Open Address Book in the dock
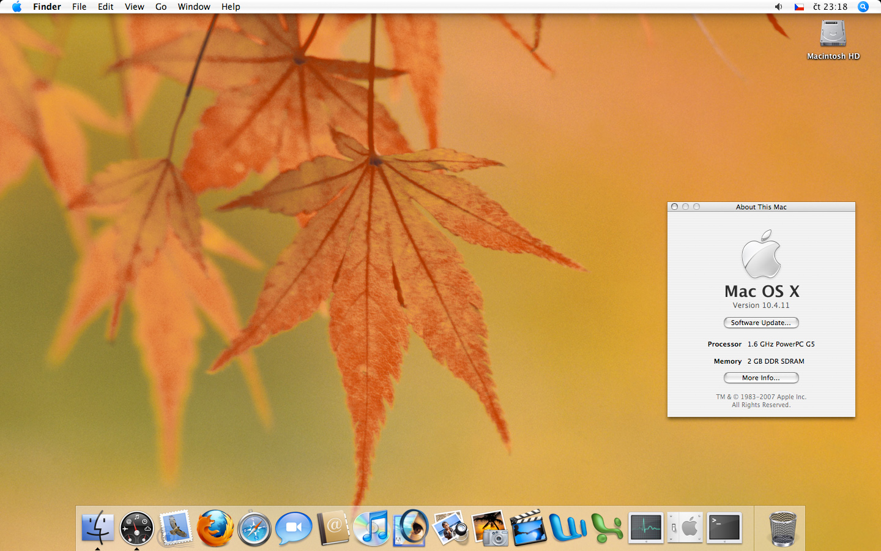This screenshot has height=551, width=881. click(333, 528)
